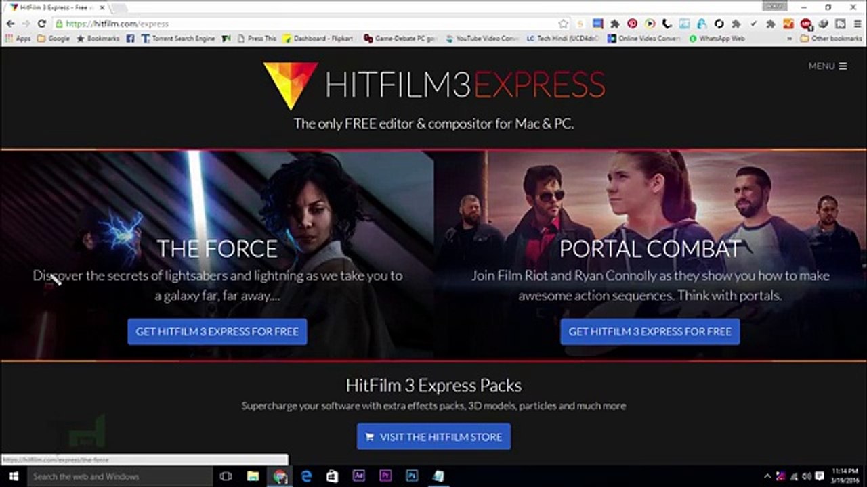Open the Chrome hamburger menu

point(858,24)
